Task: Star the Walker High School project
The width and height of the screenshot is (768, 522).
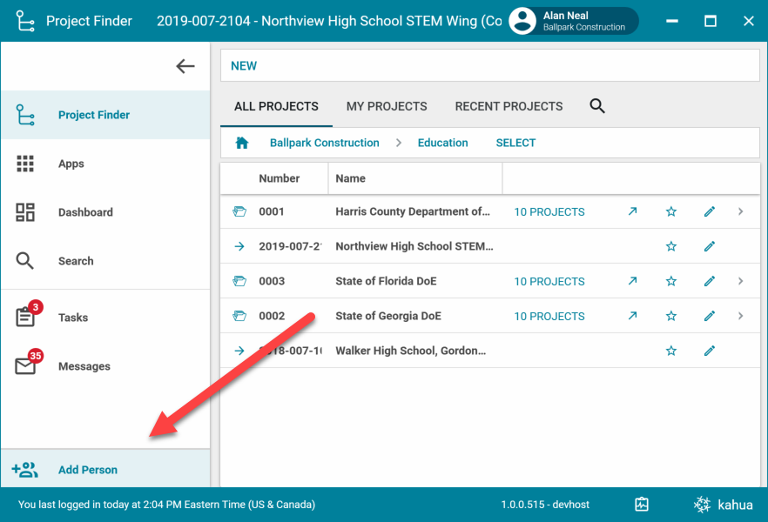Action: coord(670,351)
